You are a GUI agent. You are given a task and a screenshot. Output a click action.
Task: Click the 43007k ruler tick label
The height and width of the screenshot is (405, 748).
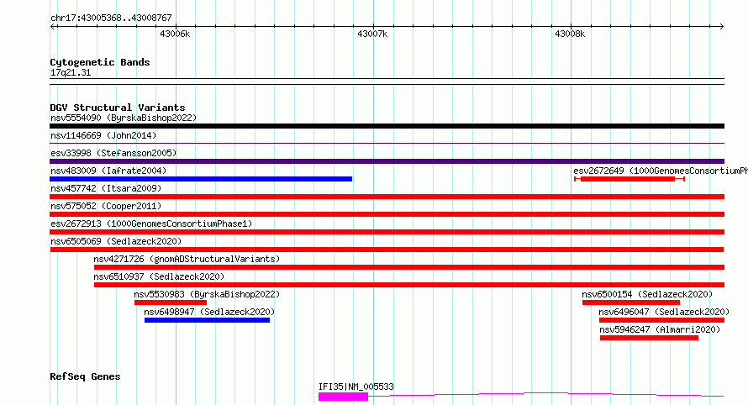click(372, 34)
